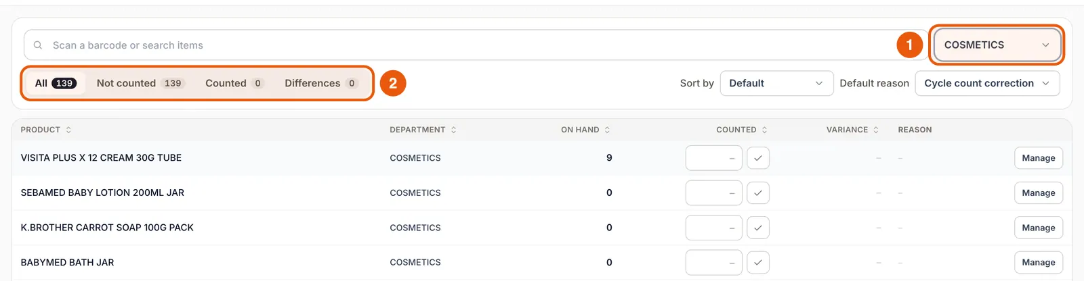1084x281 pixels.
Task: Confirm count checkmark for SEBAMED BABY LOTION
Action: point(758,193)
